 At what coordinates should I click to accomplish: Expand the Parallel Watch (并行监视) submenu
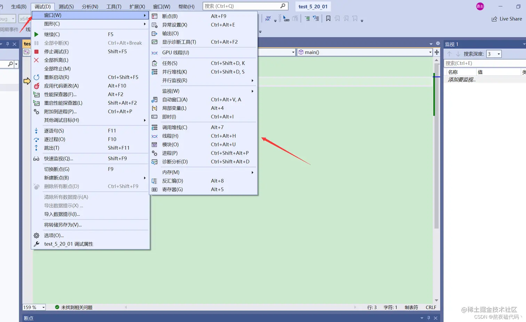[x=204, y=81]
